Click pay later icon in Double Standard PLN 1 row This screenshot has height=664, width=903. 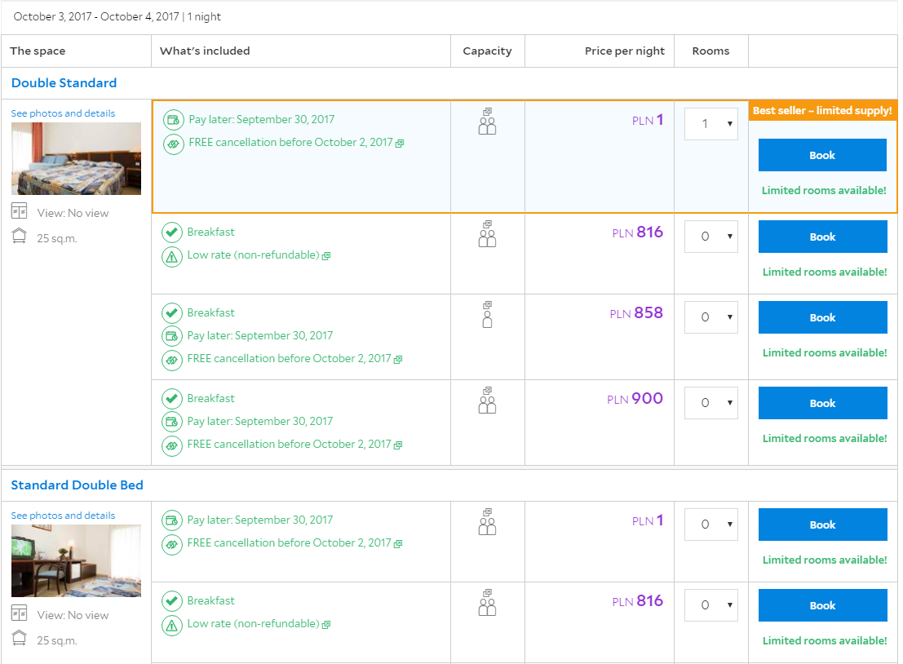174,120
